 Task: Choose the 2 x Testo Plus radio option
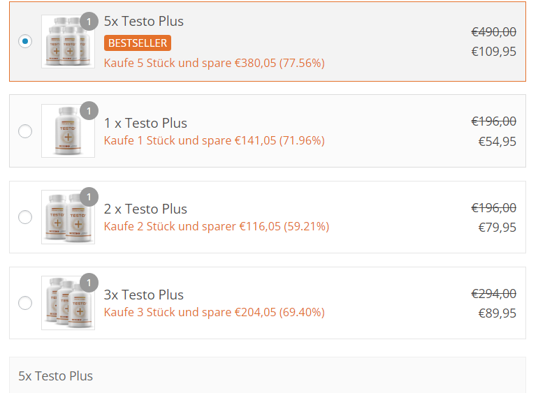[25, 217]
